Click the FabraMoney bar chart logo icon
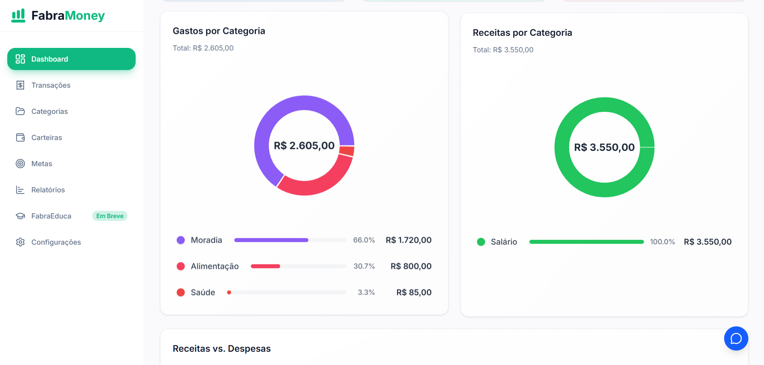This screenshot has height=365, width=764. 19,16
